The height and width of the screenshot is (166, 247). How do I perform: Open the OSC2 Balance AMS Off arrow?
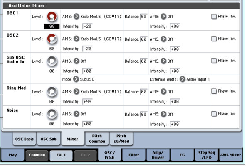[163, 39]
